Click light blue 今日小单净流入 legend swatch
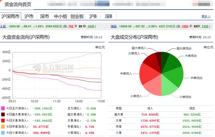This screenshot has height=137, width=215. (3, 133)
